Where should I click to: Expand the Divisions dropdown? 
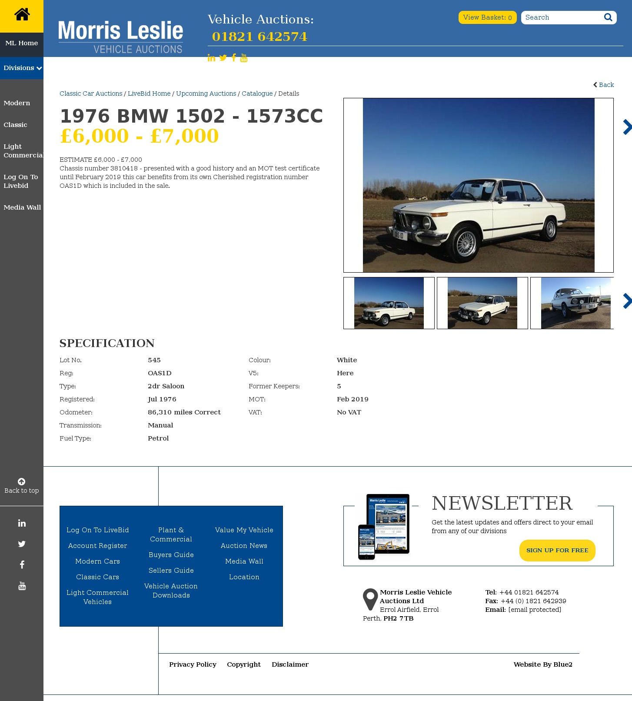click(22, 68)
